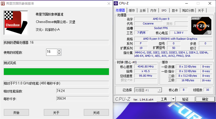
Task: Click the green benchmark progress bar
Action: click(56, 71)
